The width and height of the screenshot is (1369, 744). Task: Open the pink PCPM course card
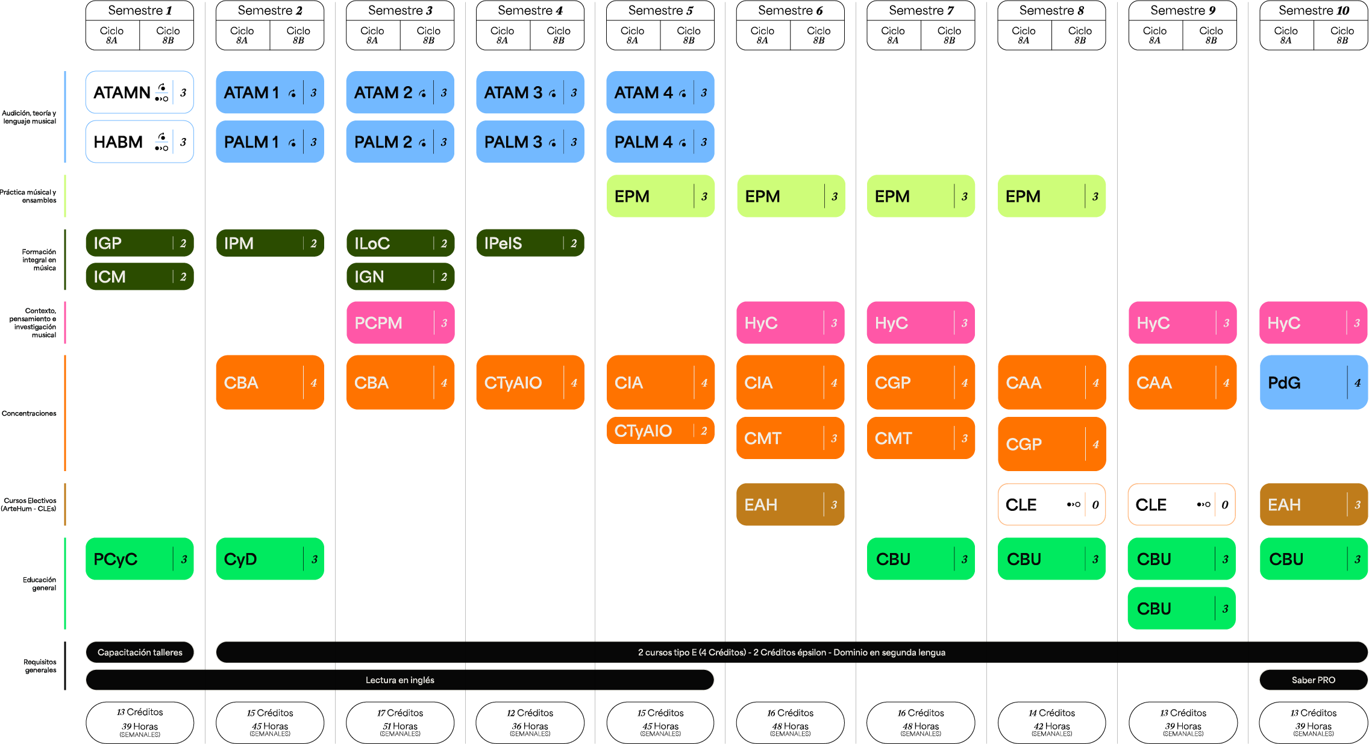coord(400,322)
